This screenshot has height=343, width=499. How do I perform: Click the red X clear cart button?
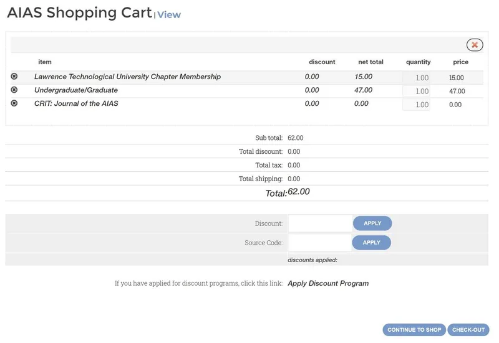click(x=474, y=45)
